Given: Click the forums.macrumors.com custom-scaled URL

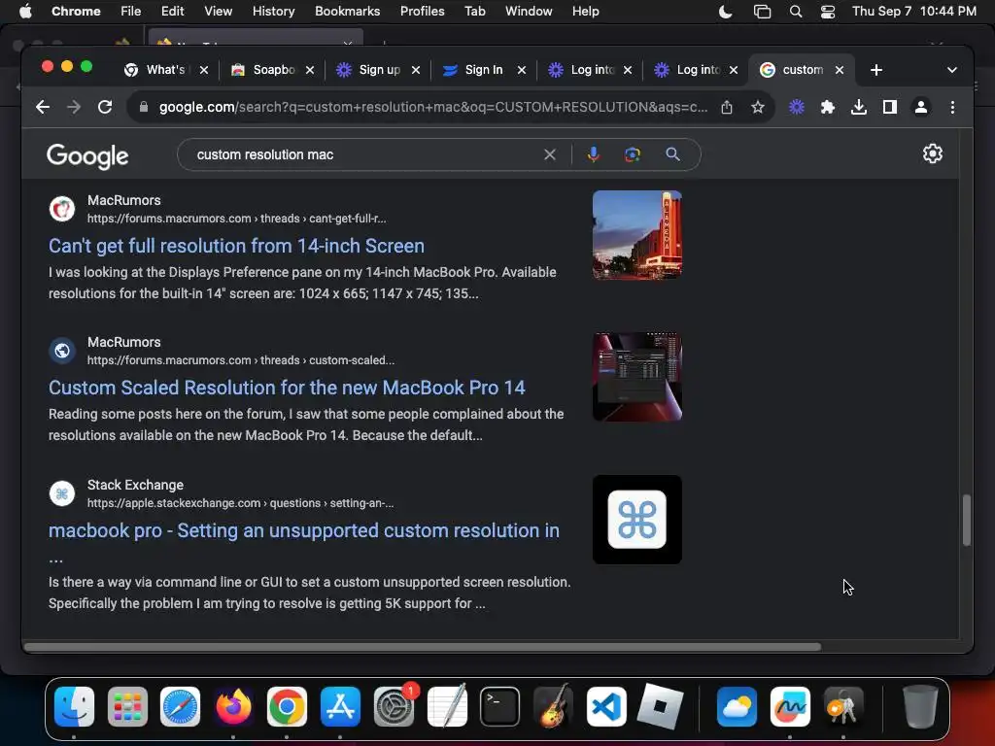Looking at the screenshot, I should tap(241, 360).
